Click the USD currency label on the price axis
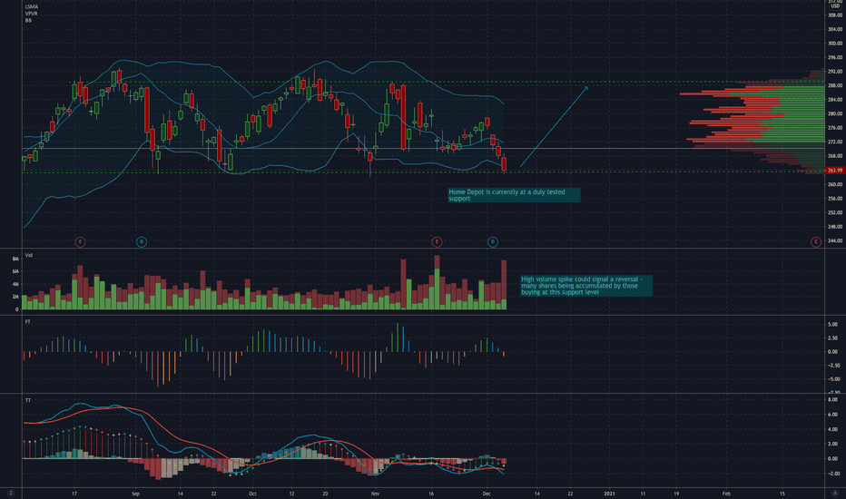Viewport: 846px width, 499px height. coord(835,6)
